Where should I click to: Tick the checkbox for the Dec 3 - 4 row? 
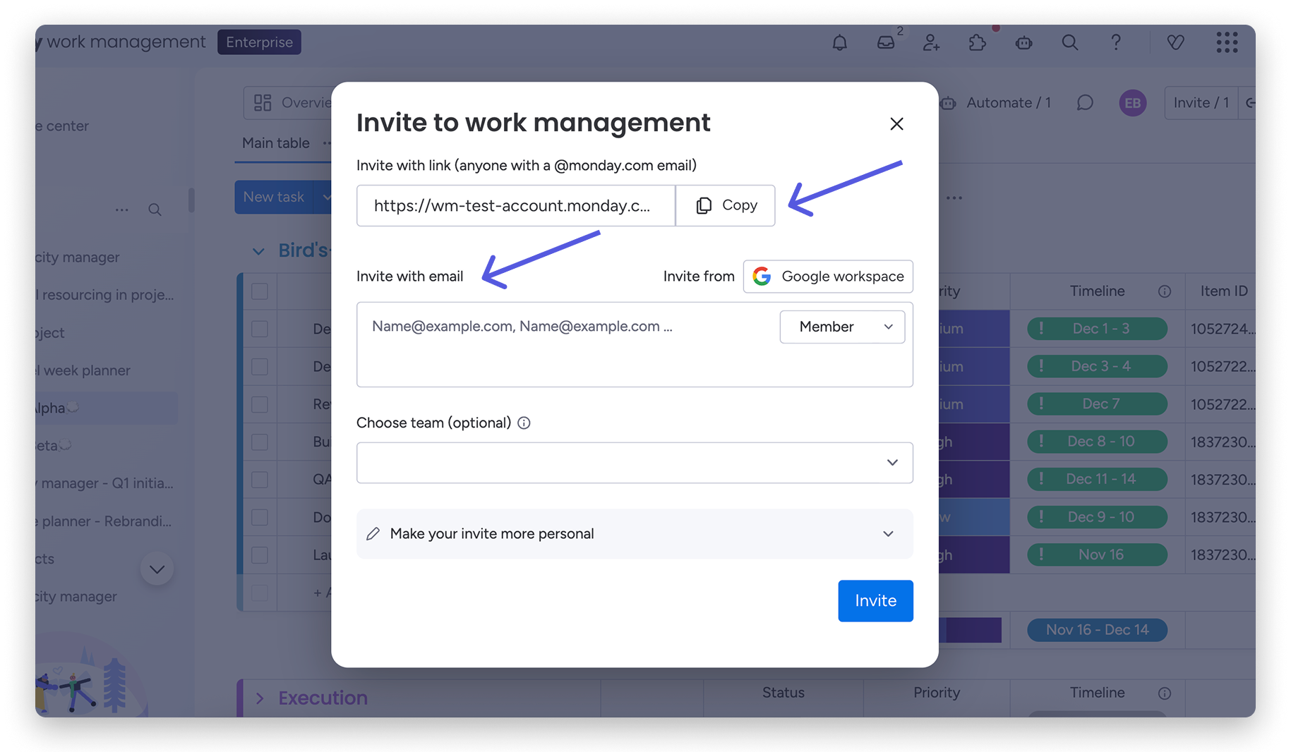coord(260,367)
